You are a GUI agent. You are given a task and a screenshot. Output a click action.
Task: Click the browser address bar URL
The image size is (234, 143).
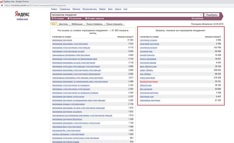pos(35,5)
